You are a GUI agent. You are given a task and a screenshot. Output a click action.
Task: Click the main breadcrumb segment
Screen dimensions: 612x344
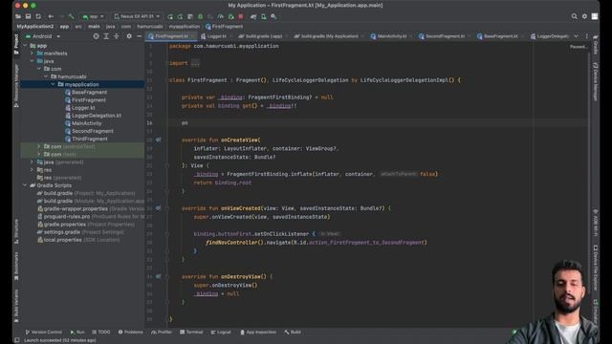[x=94, y=27]
